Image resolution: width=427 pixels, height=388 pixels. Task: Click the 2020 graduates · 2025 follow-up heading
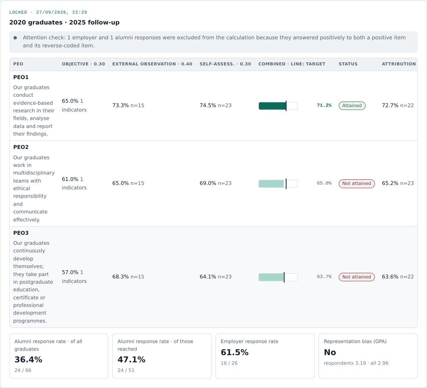(64, 22)
